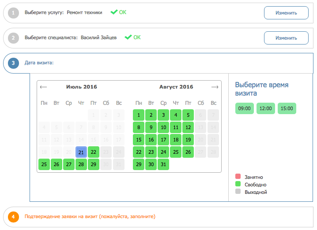Image resolution: width=317 pixels, height=230 pixels.
Task: Select August 17 in the calendar
Action: (163, 140)
